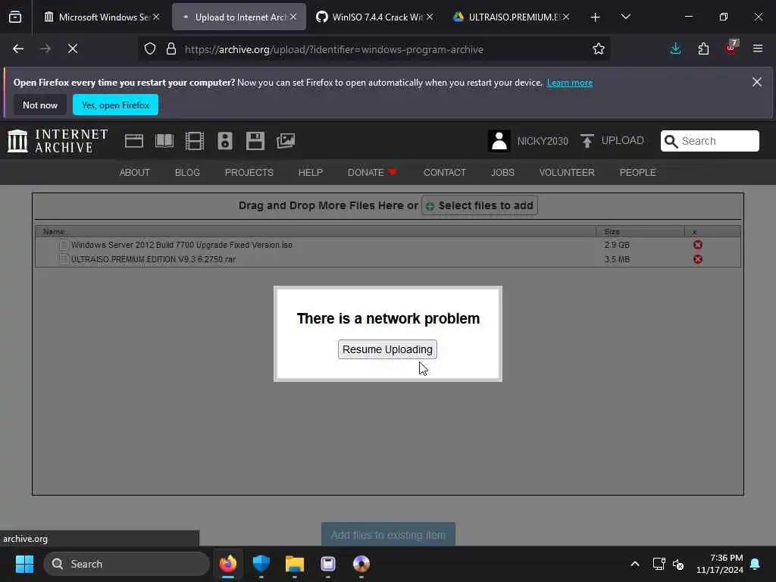The image size is (776, 582).
Task: Open the JOBS link
Action: (x=502, y=172)
